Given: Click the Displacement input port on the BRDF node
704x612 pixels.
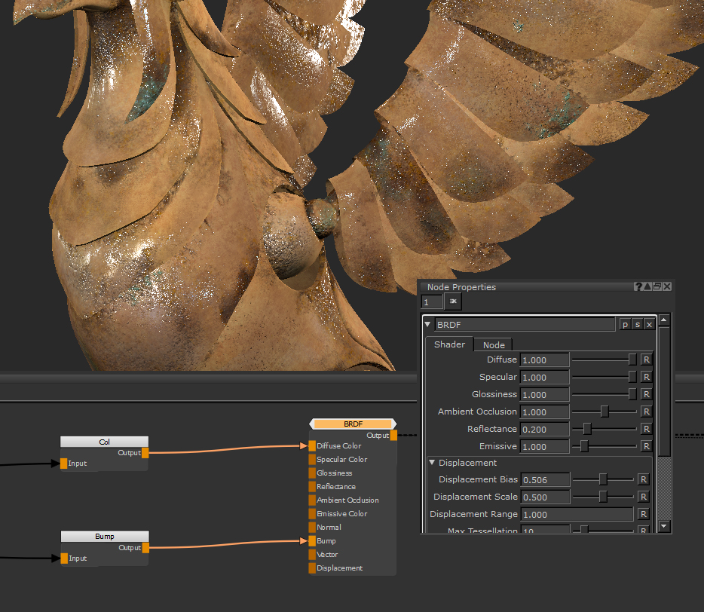Looking at the screenshot, I should pos(312,568).
